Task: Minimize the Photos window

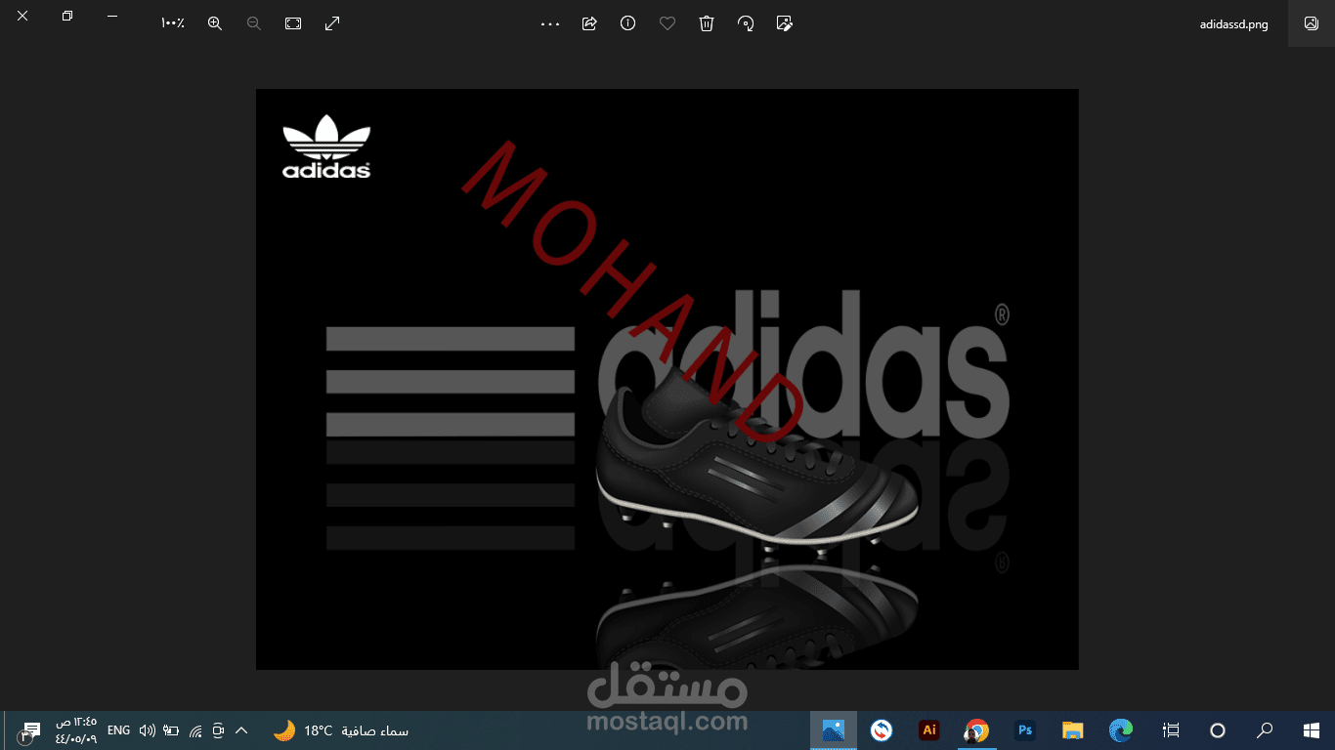Action: [112, 17]
